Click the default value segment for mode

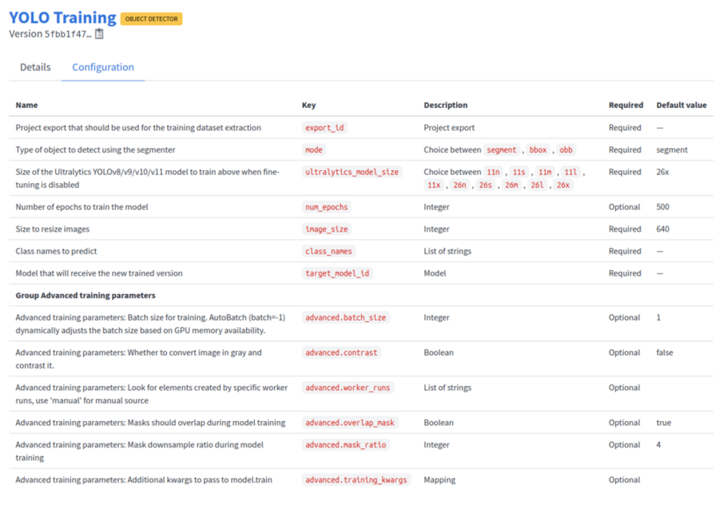pyautogui.click(x=672, y=150)
